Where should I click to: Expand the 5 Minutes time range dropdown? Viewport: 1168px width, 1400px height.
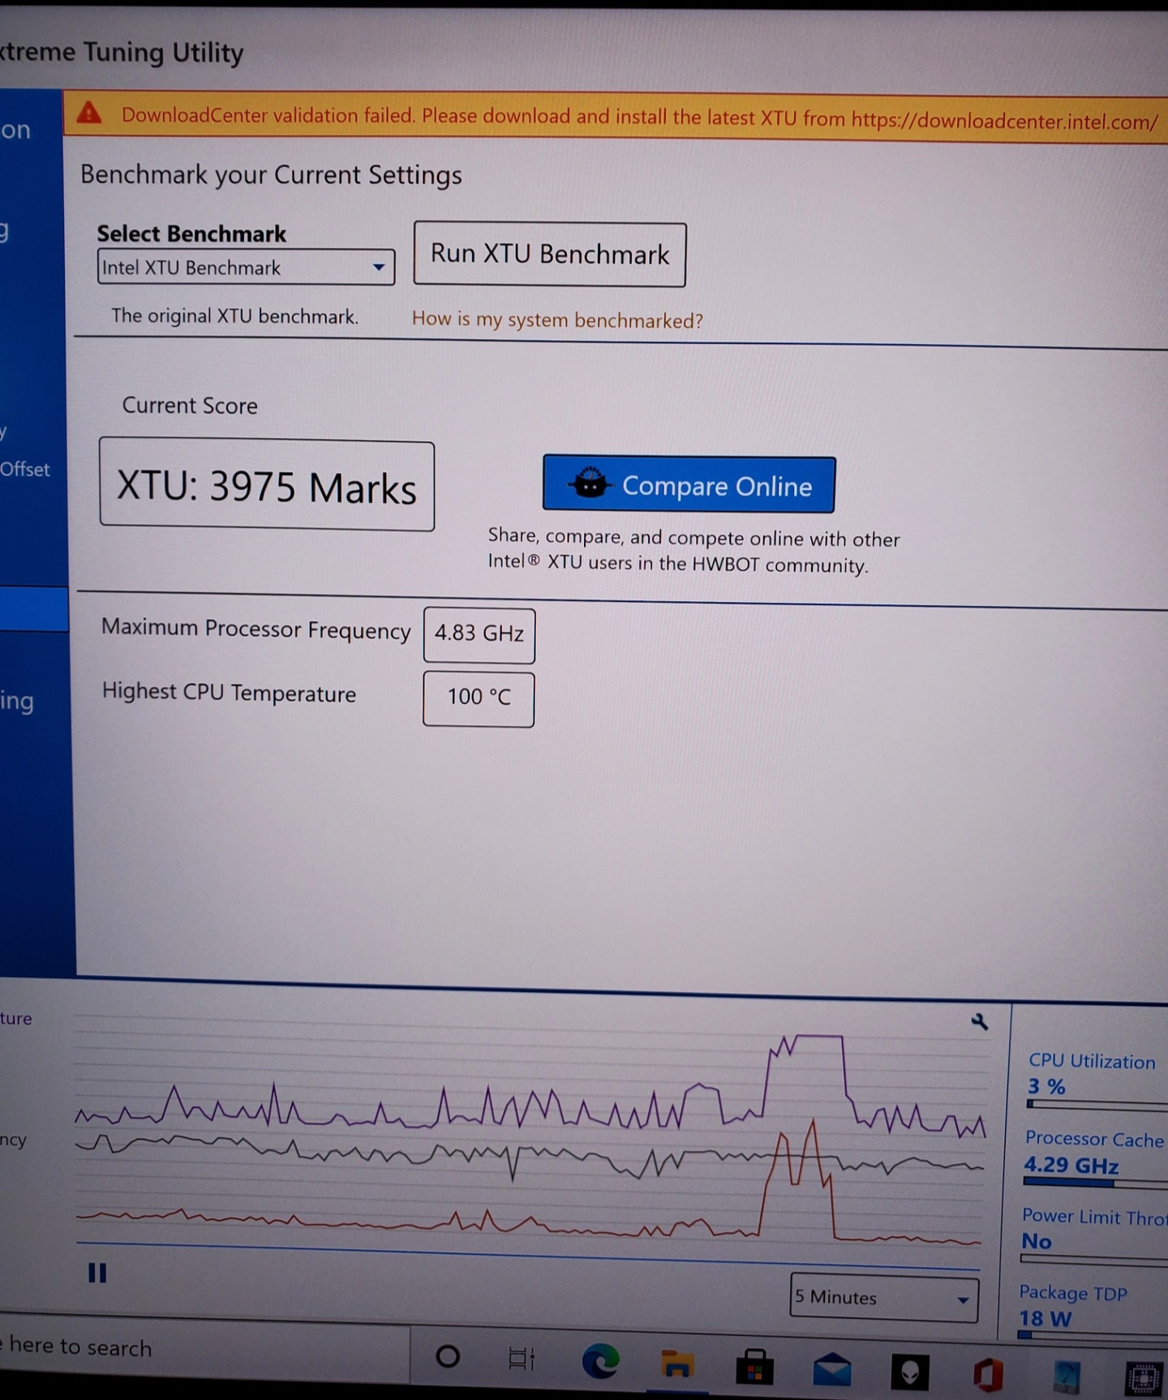pos(883,1298)
